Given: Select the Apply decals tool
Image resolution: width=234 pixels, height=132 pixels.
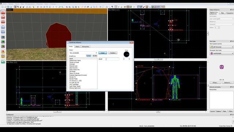Looking at the screenshot, I should [3, 46].
